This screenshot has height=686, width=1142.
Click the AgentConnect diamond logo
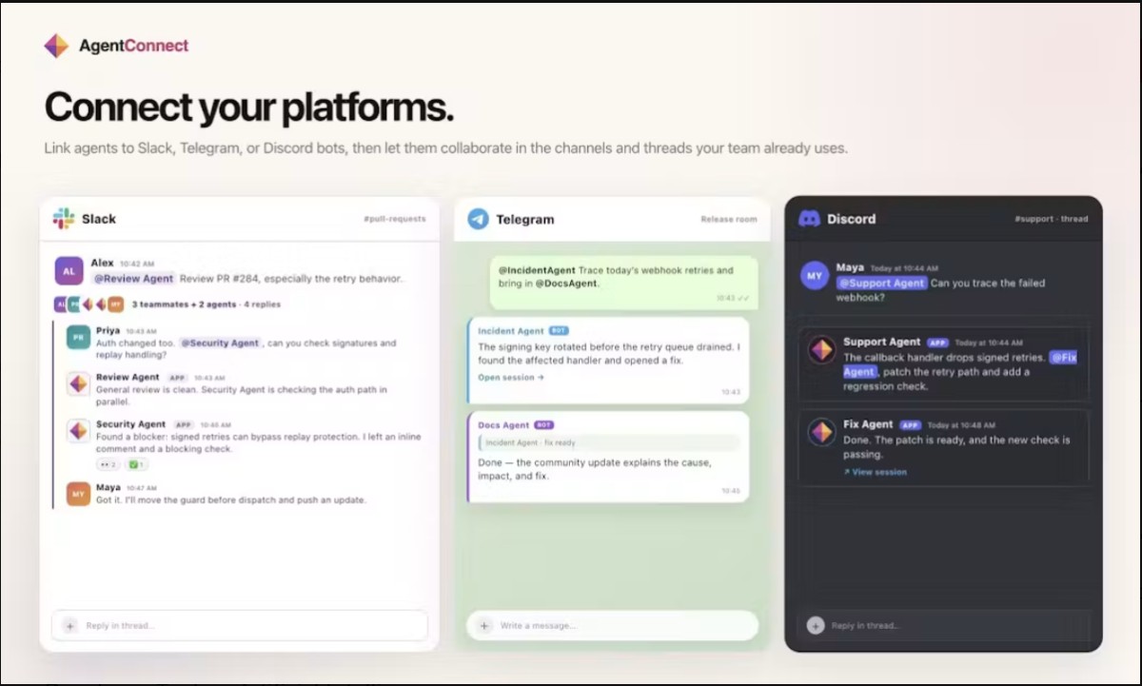pos(56,46)
